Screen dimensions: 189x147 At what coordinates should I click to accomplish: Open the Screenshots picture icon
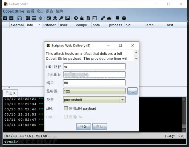pos(67,18)
